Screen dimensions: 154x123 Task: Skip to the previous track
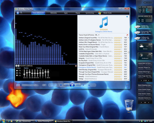[66, 85]
